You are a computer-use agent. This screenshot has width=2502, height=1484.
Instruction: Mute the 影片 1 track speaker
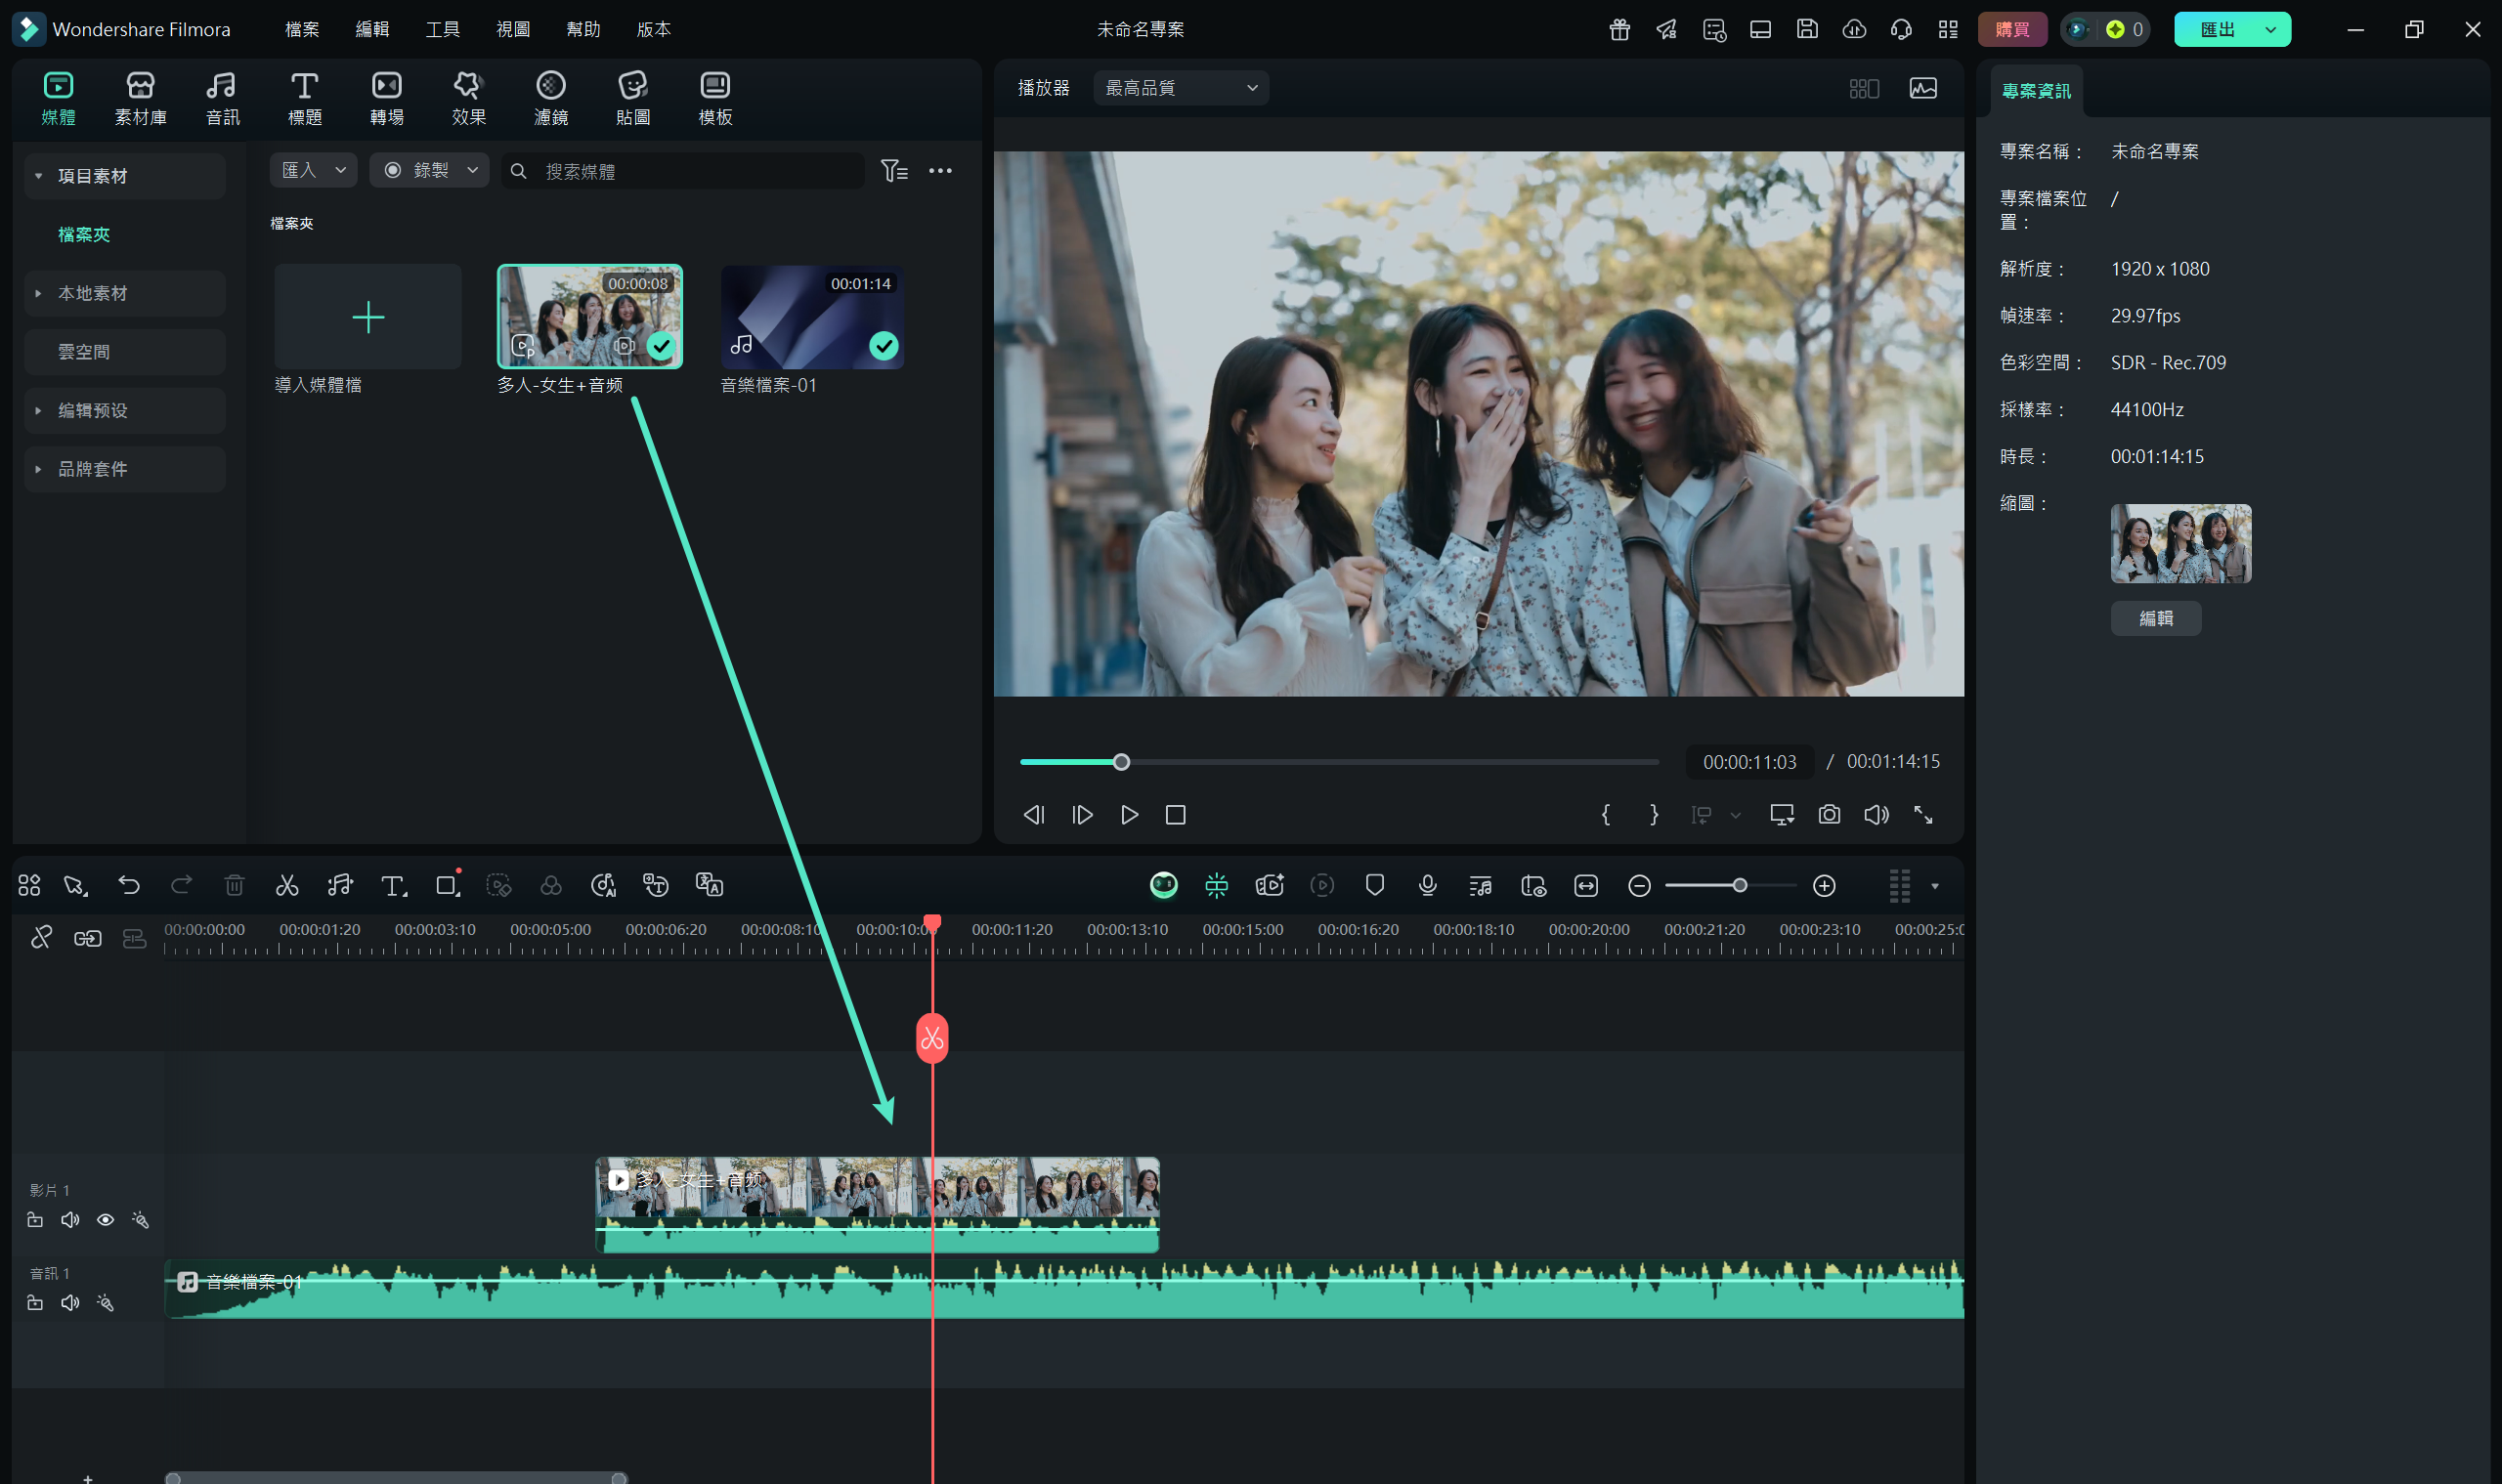[x=70, y=1219]
